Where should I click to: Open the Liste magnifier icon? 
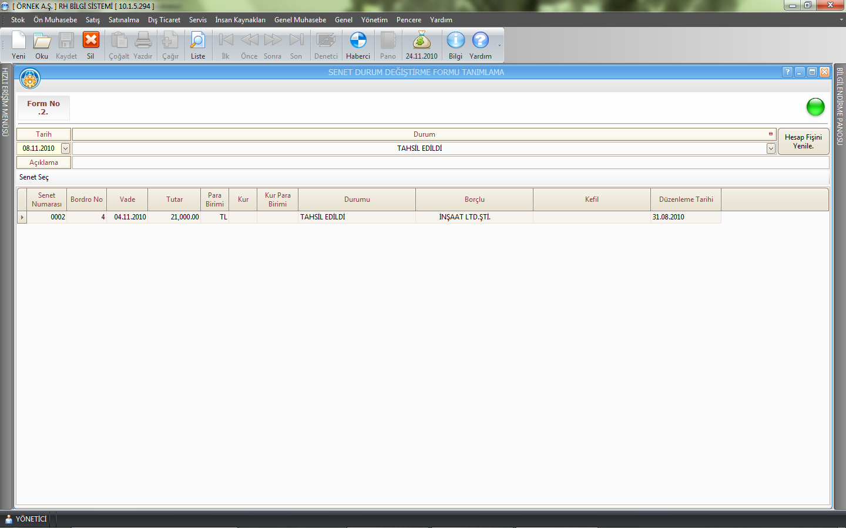198,41
